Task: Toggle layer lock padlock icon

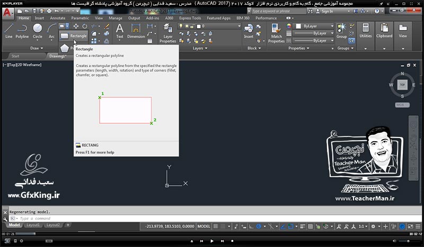Action: [192, 26]
